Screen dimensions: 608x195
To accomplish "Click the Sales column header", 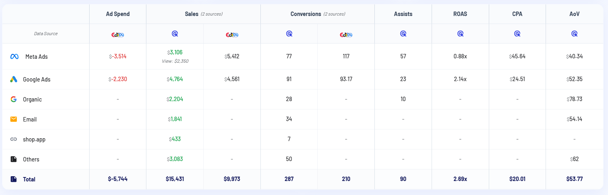I will 191,14.
